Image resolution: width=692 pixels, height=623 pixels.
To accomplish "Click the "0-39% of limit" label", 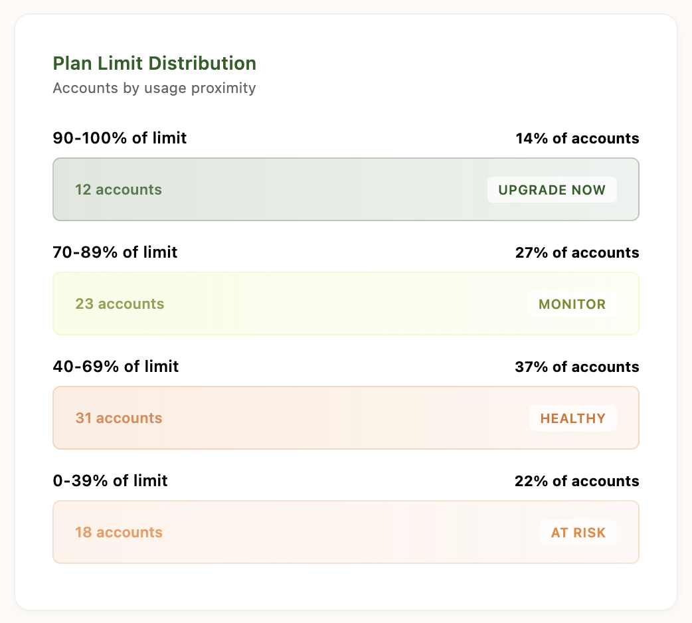I will coord(110,481).
